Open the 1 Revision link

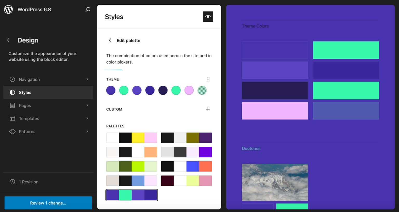(x=29, y=182)
